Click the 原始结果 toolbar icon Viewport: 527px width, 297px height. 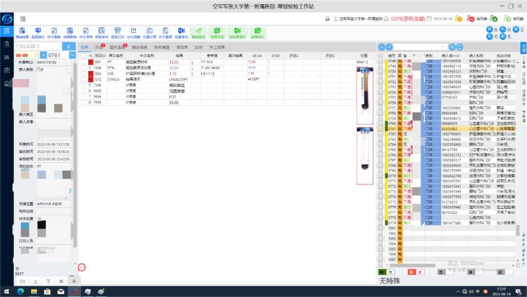click(x=22, y=33)
